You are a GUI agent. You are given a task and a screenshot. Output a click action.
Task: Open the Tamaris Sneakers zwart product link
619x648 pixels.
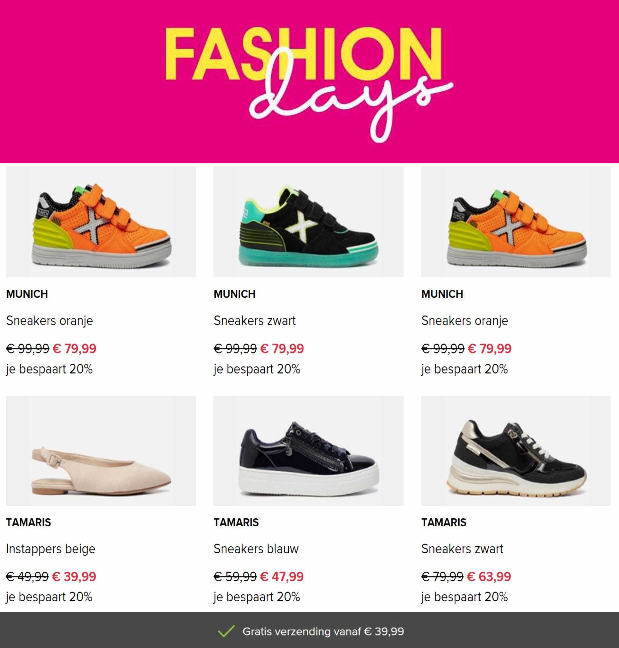462,549
